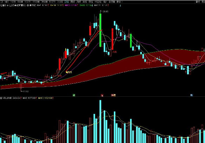Select the 60分钟 period tab

52,2
